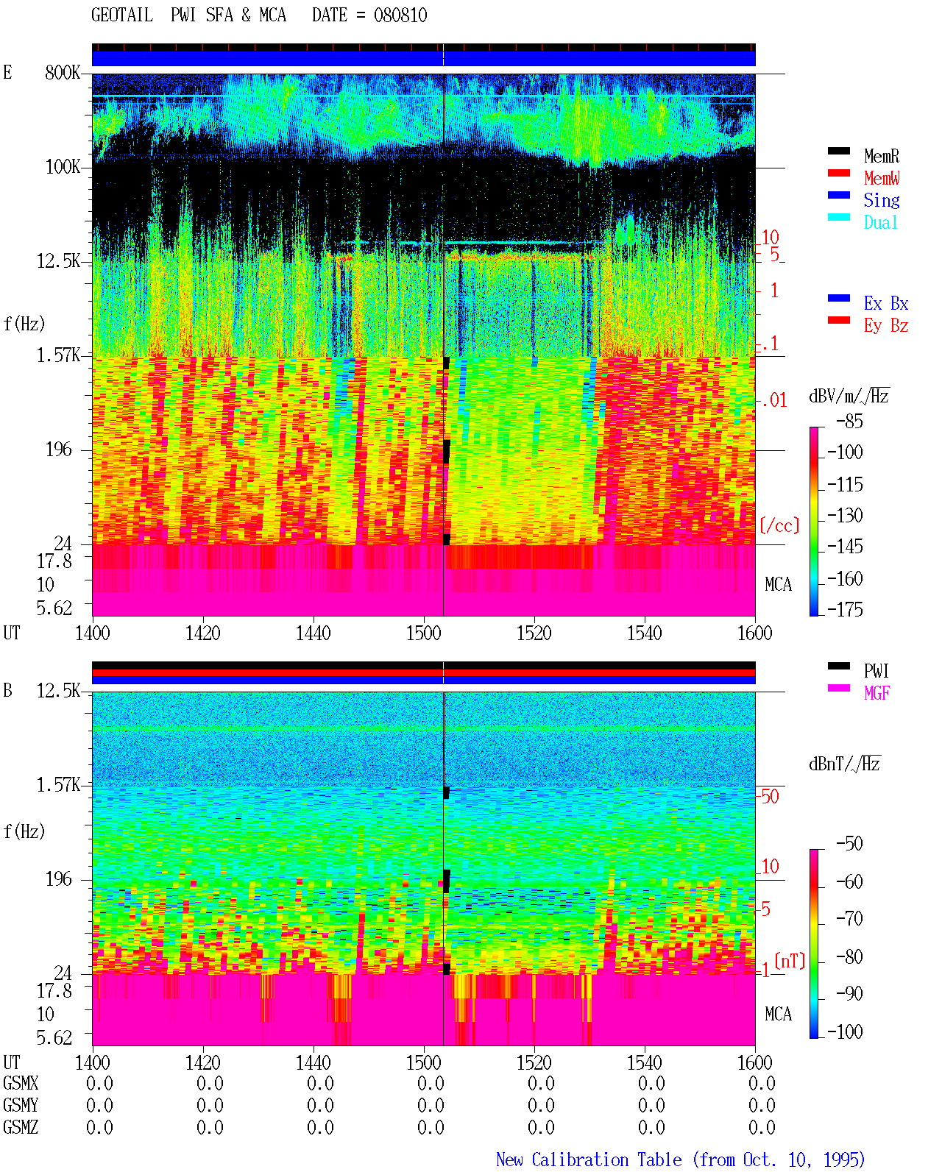942x1172 pixels.
Task: Click the "MemW" legend label
Action: pos(882,178)
